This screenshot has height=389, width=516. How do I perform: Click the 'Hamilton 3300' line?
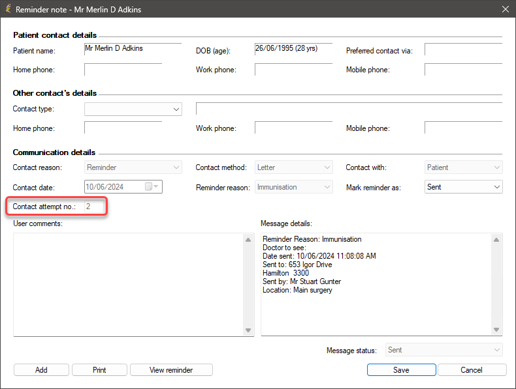point(285,273)
